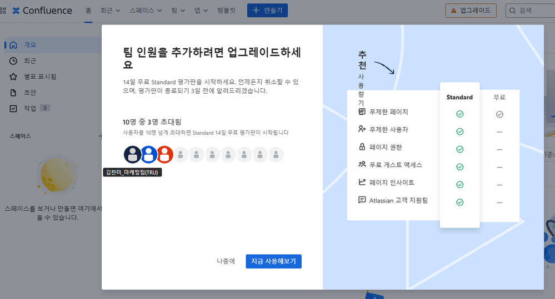Open the app switcher grid icon
This screenshot has width=555, height=299.
click(x=3, y=11)
